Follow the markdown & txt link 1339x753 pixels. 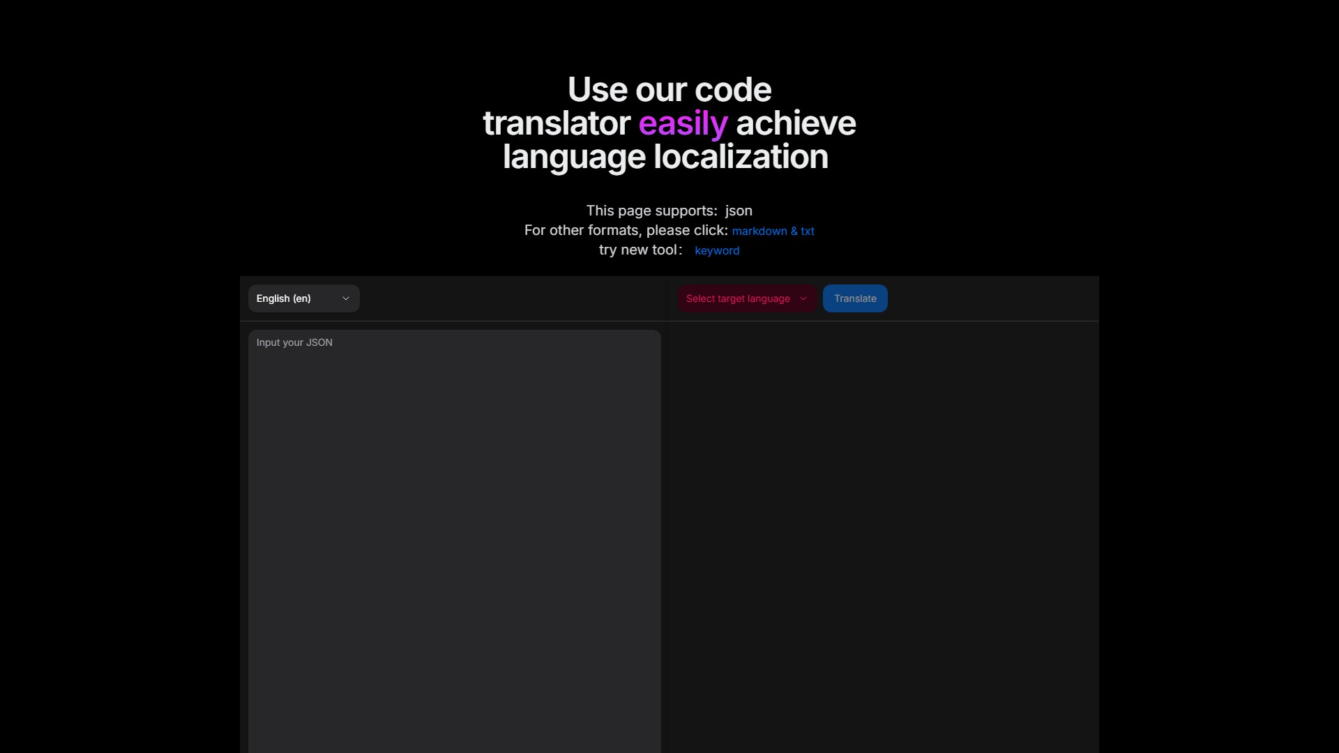pyautogui.click(x=773, y=231)
